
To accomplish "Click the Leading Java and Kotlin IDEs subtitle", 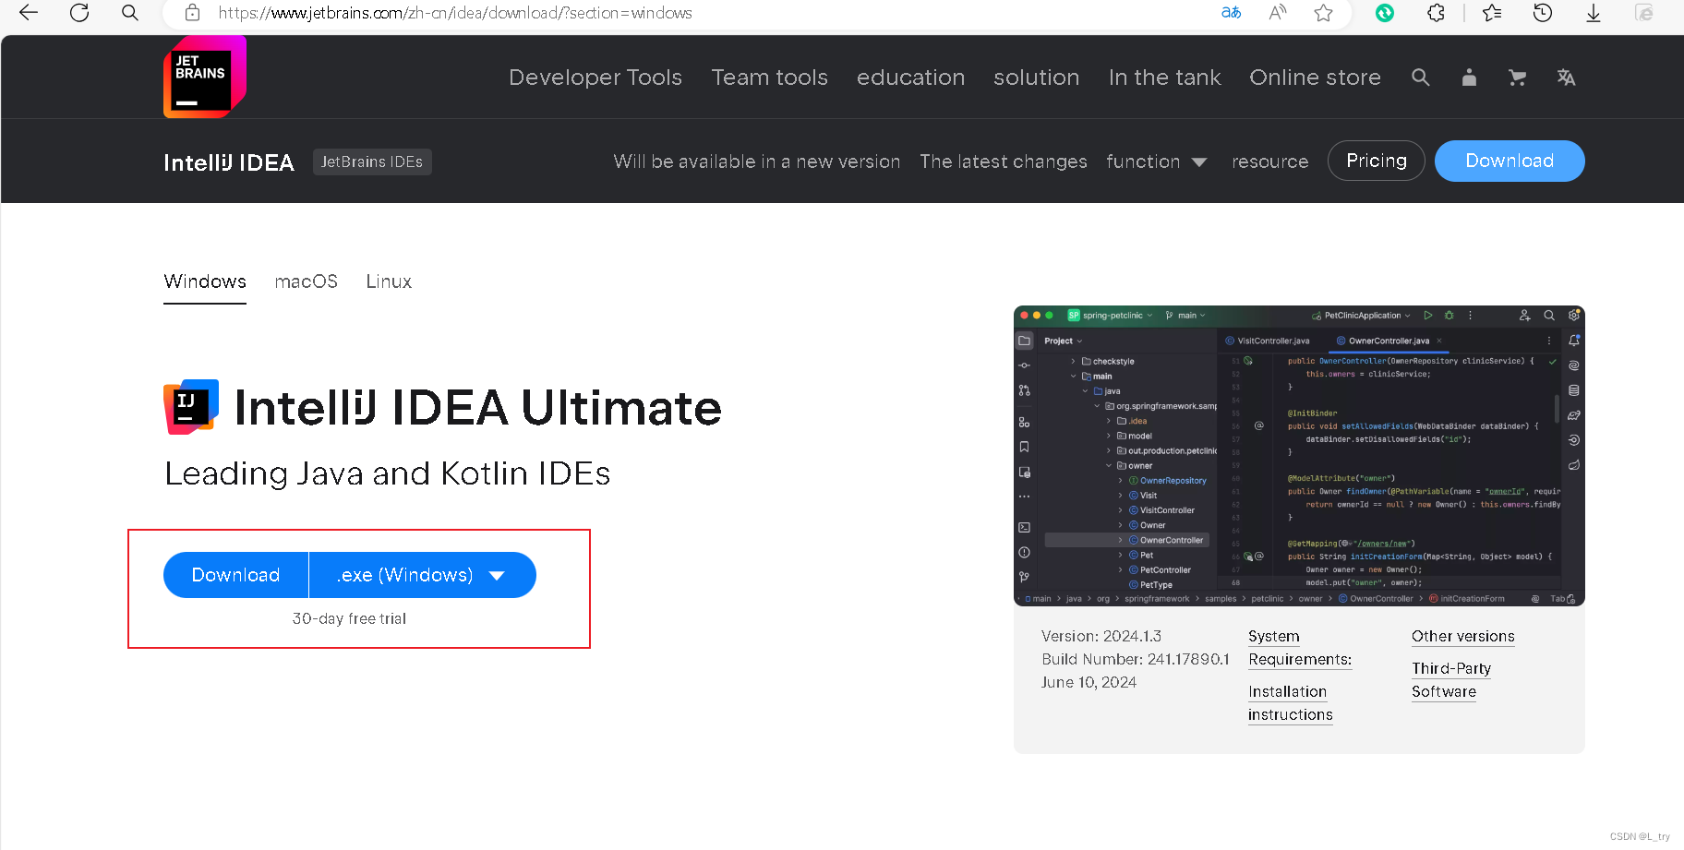I will click(x=388, y=473).
